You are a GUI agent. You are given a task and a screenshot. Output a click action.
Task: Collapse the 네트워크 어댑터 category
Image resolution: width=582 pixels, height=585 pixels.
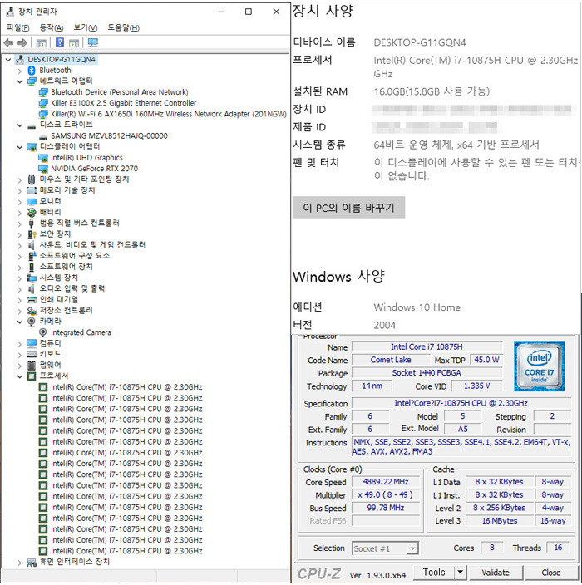click(x=20, y=81)
